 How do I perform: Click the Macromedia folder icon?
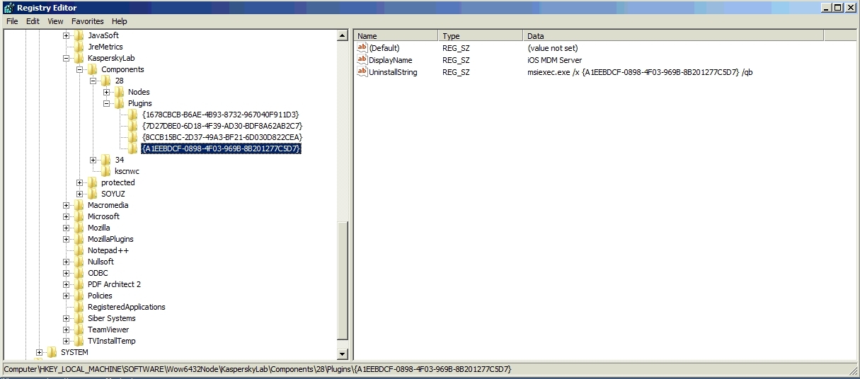click(79, 205)
